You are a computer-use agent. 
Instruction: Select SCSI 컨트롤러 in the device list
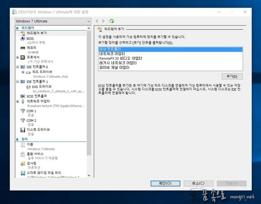coord(171,49)
